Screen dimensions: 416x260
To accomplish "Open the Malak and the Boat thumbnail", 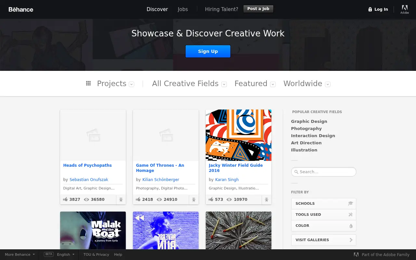I will tap(93, 230).
